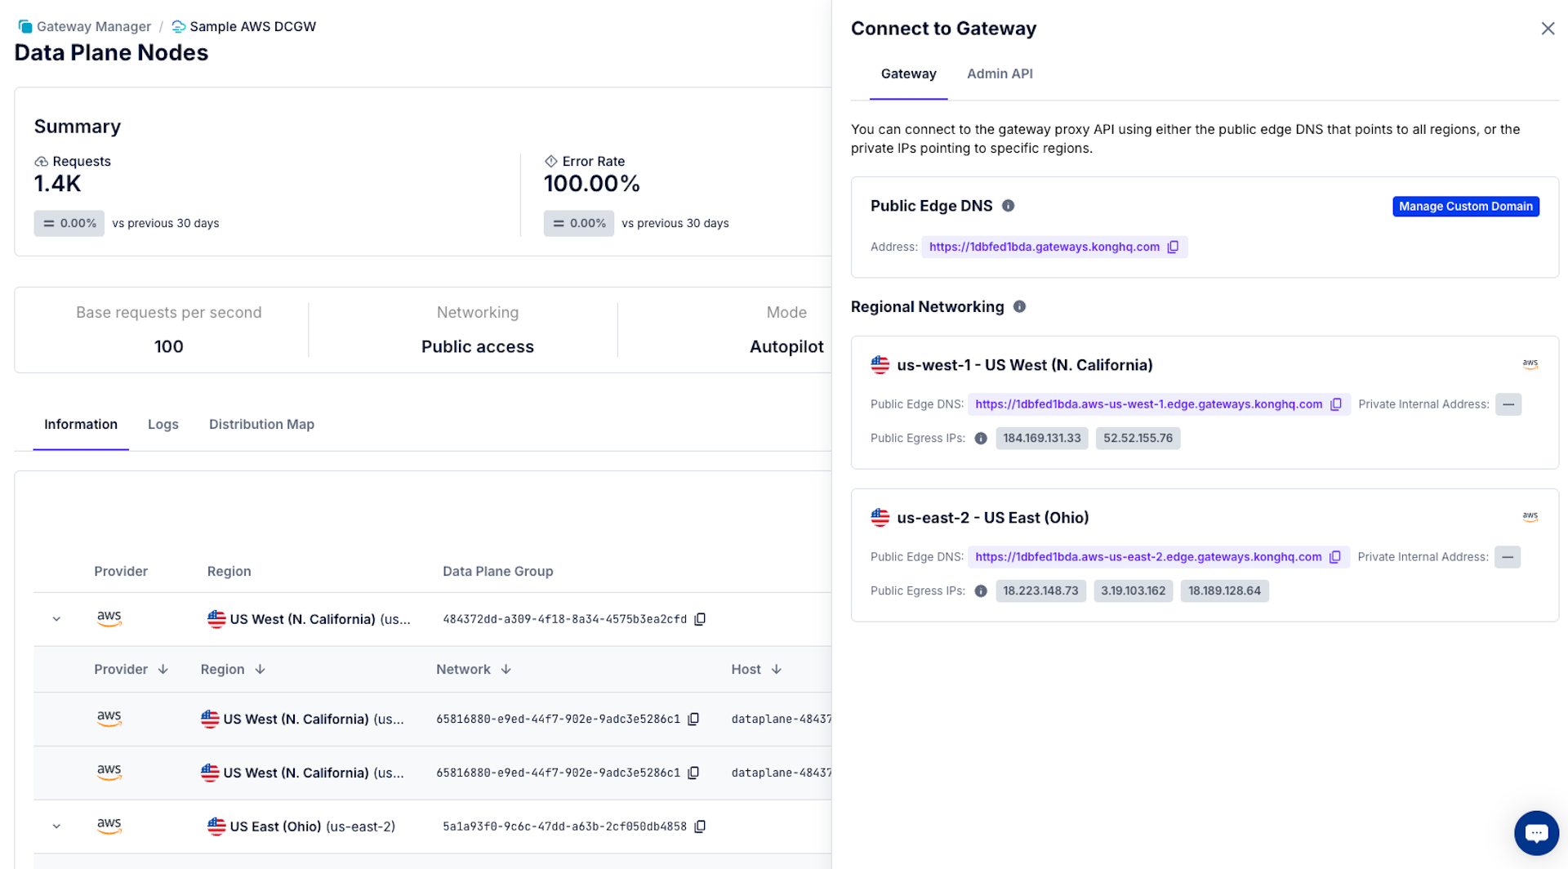Close the Connect to Gateway panel
This screenshot has width=1568, height=869.
click(1548, 28)
